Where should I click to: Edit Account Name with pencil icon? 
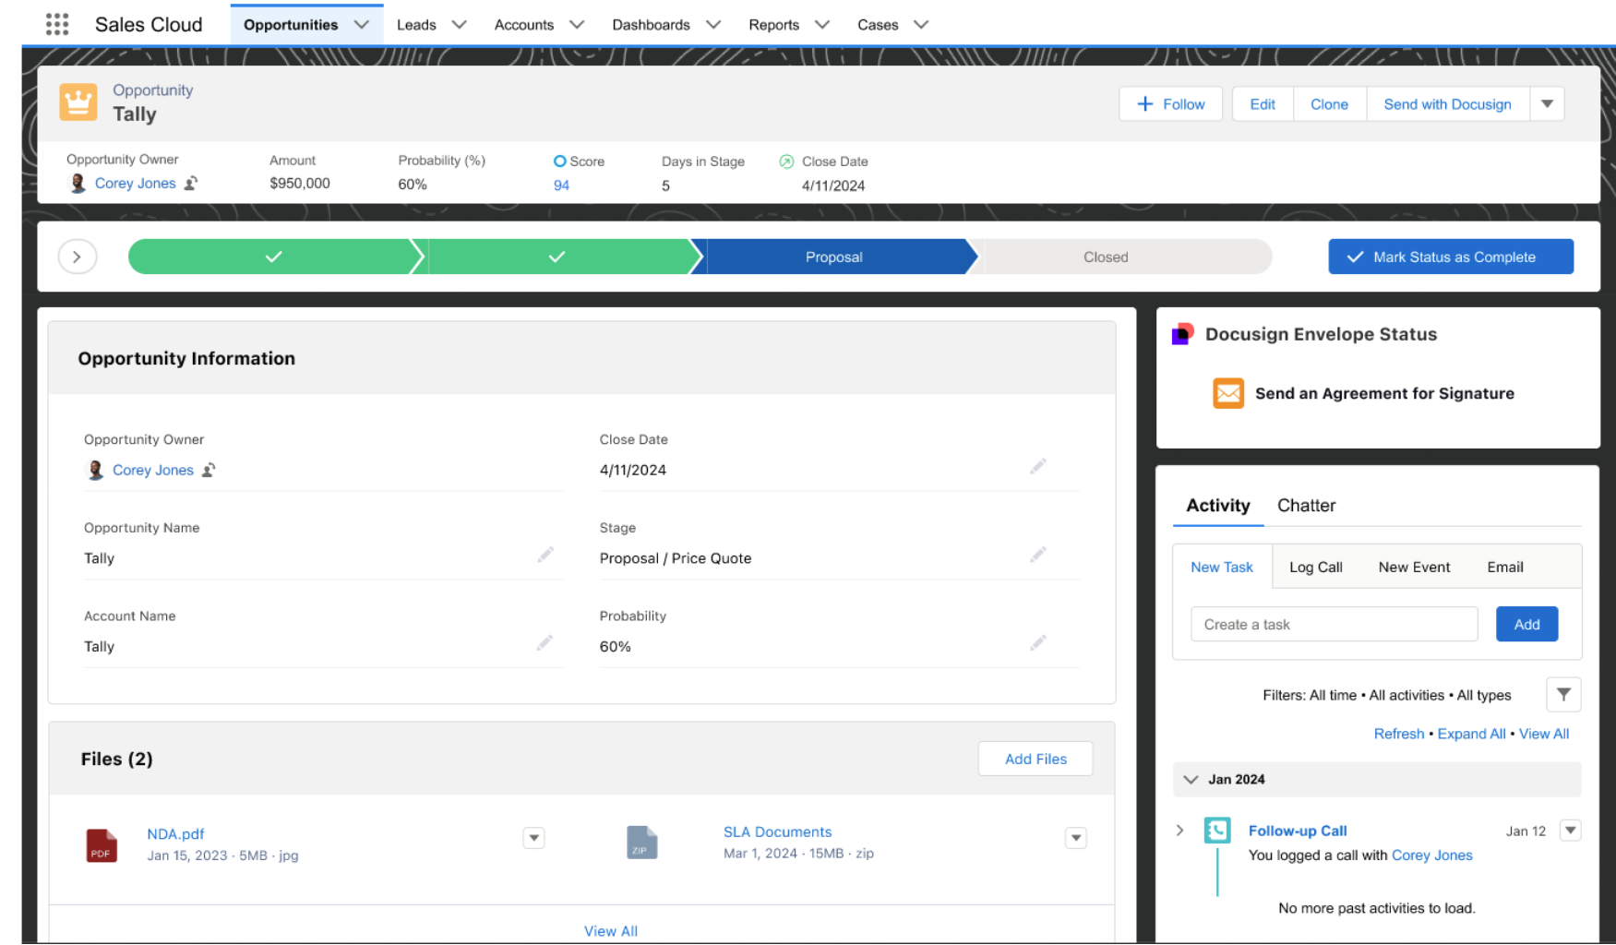545,642
